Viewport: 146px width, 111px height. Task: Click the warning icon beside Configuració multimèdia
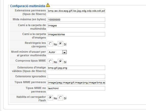[48, 5]
